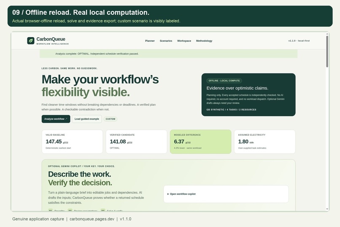Click the CarbonQueue leaf logo icon

tap(30, 41)
